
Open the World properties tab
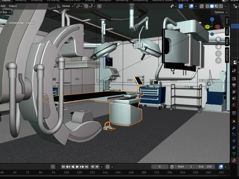[x=234, y=105]
